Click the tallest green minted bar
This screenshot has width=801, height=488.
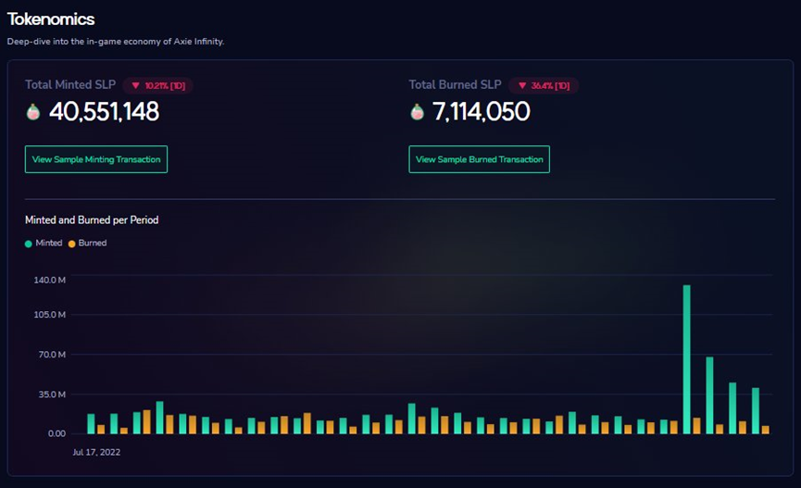[686, 359]
